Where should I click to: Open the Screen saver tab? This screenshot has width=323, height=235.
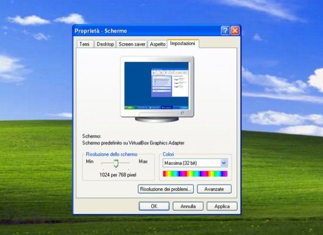[132, 44]
